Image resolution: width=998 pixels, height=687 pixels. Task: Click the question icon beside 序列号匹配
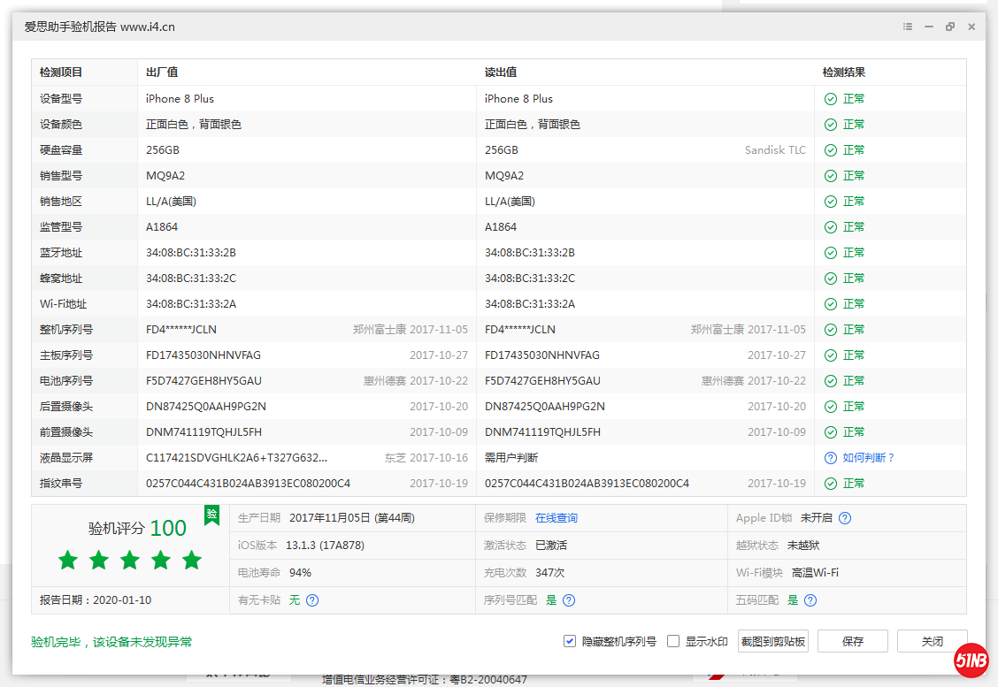coord(568,599)
